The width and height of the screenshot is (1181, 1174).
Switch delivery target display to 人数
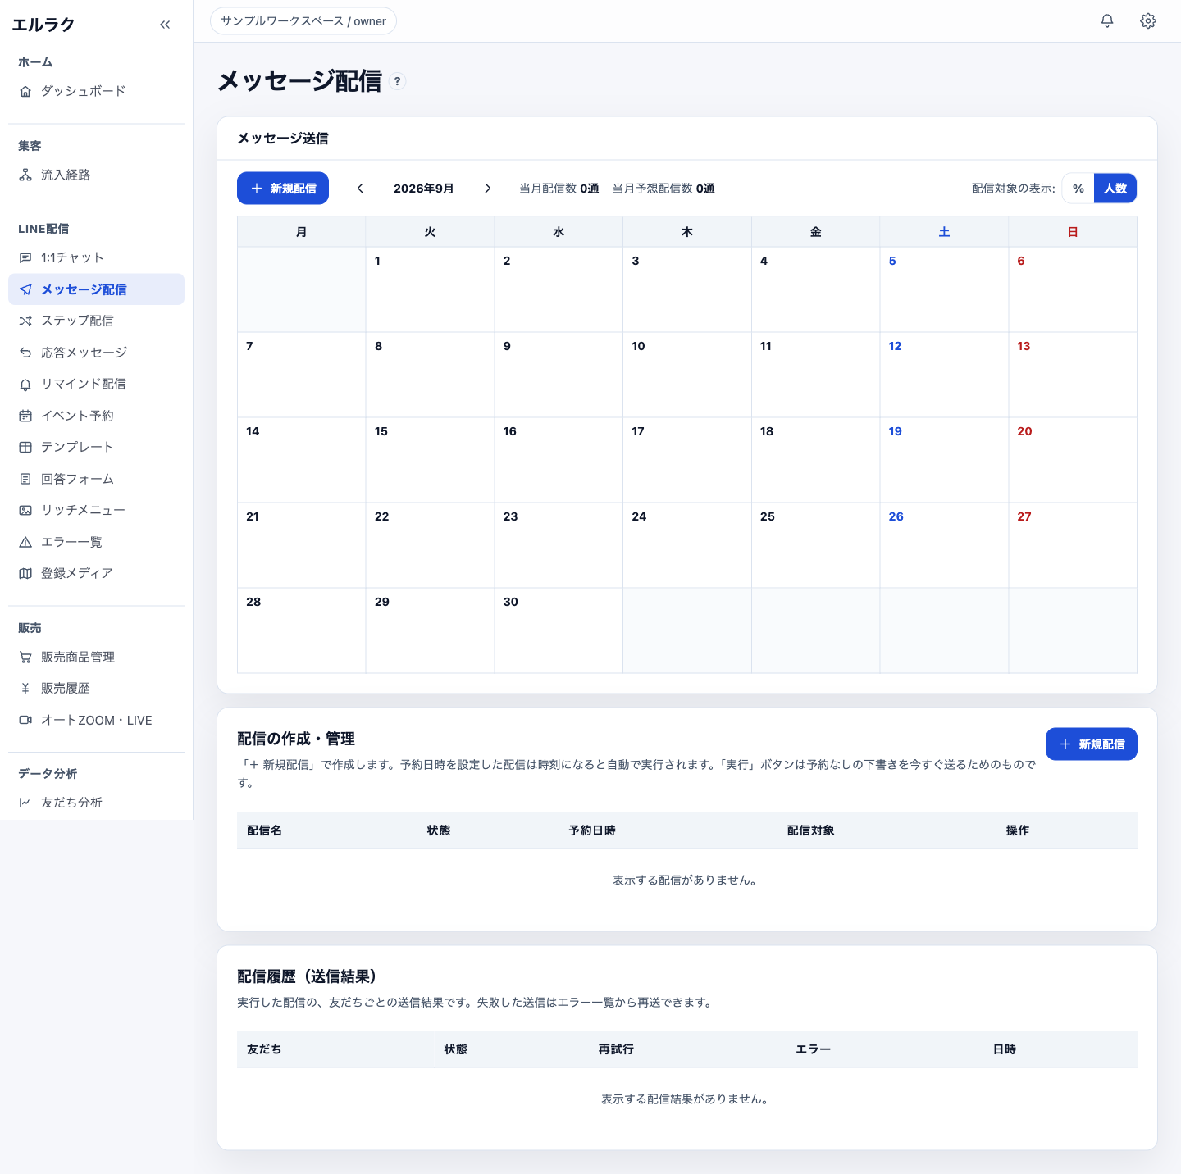1115,189
